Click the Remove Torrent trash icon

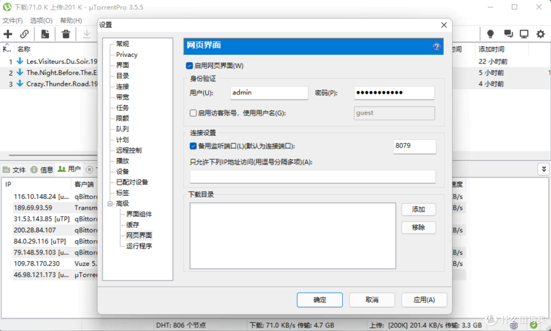66,34
